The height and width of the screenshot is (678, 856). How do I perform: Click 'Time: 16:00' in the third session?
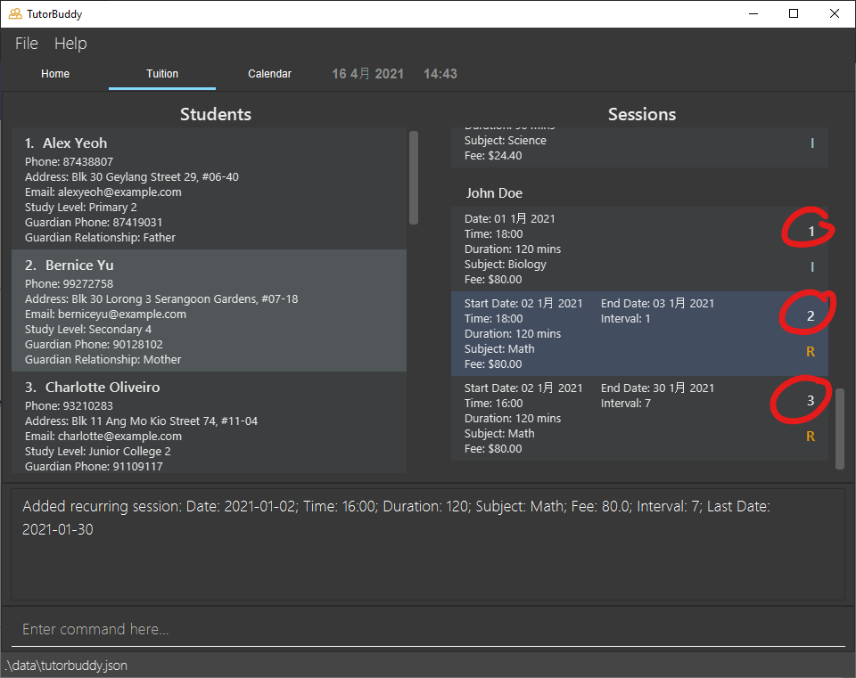pyautogui.click(x=493, y=403)
